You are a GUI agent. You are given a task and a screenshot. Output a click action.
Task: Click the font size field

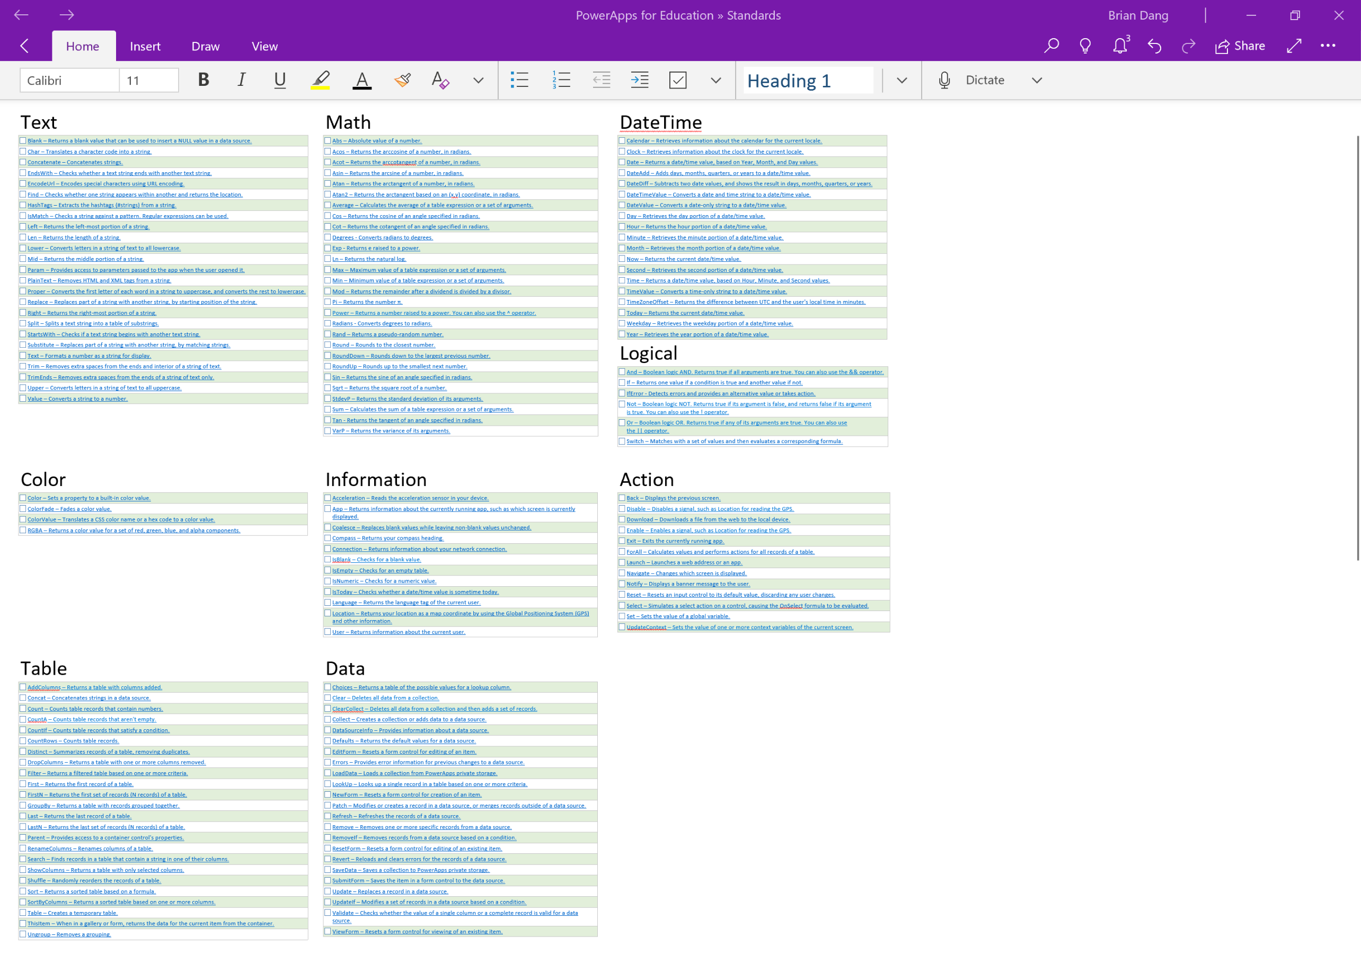click(x=148, y=80)
